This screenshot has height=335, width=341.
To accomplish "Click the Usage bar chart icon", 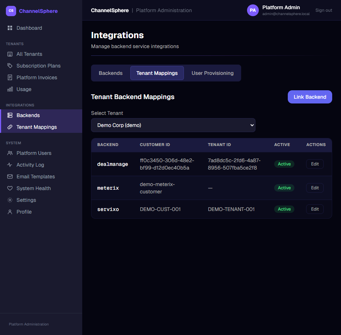I will coord(10,90).
